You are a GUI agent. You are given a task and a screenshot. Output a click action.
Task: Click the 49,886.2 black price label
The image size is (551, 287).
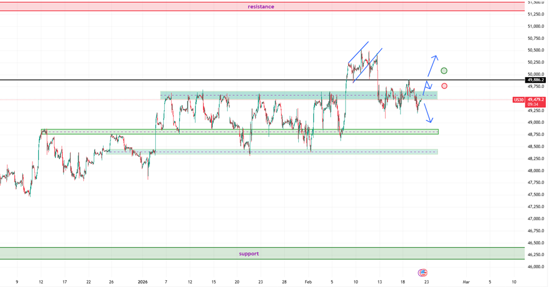[535, 80]
